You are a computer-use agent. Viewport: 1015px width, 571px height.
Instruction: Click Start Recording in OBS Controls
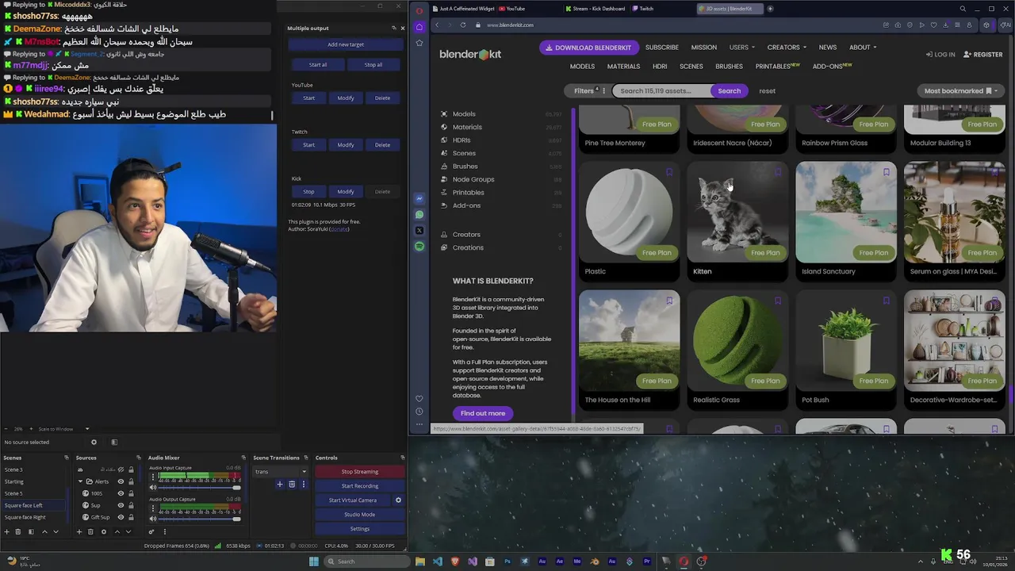(x=359, y=486)
